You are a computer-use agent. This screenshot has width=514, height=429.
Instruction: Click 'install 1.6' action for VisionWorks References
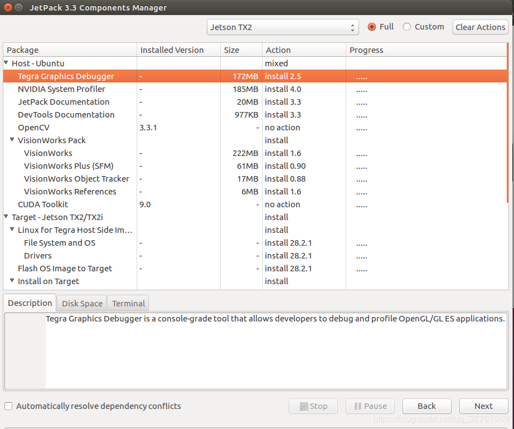coord(283,191)
